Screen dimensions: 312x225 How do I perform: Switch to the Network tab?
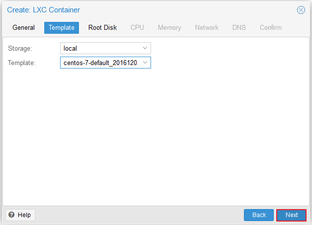tap(207, 28)
